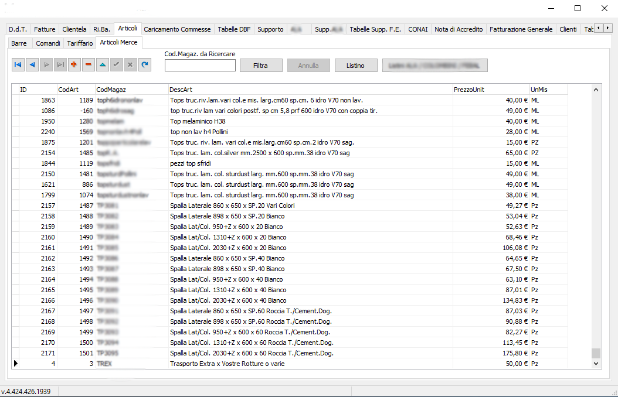Switch to the Tariffario sub-tab
This screenshot has height=397, width=618.
click(x=80, y=43)
